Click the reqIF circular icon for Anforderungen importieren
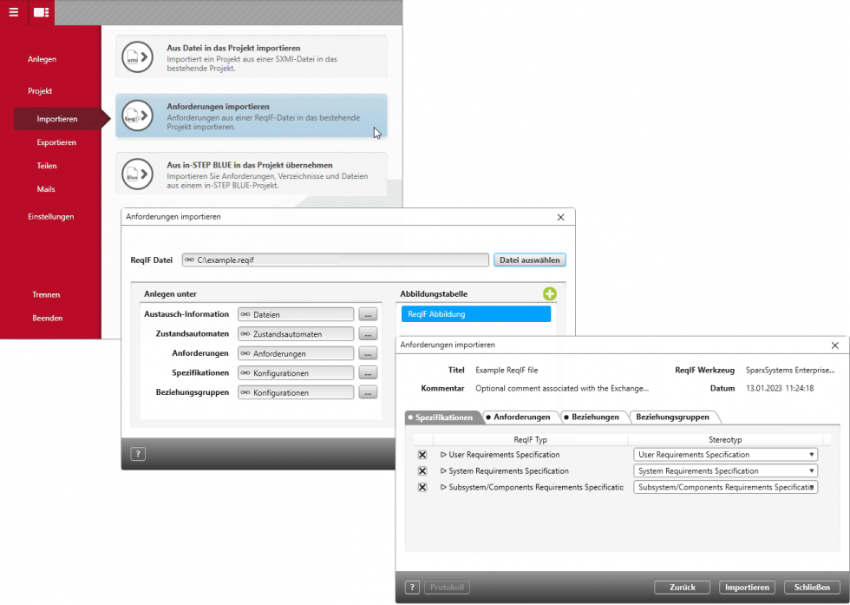Viewport: 850px width, 605px height. [x=137, y=116]
